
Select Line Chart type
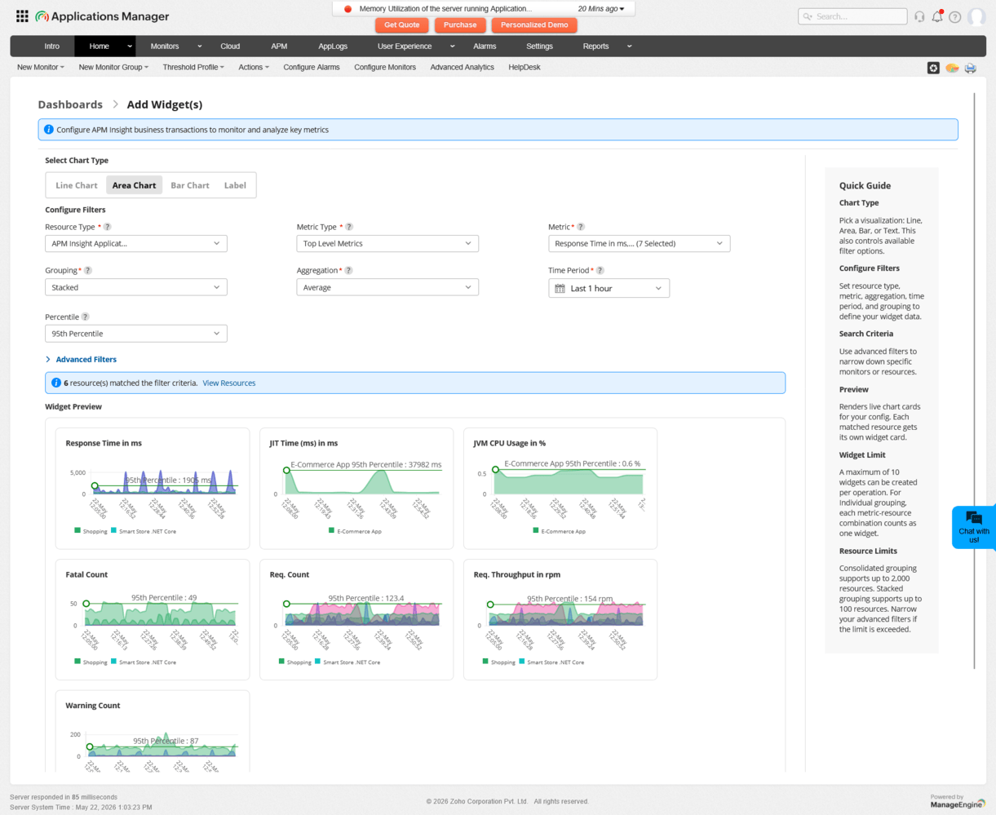(77, 185)
